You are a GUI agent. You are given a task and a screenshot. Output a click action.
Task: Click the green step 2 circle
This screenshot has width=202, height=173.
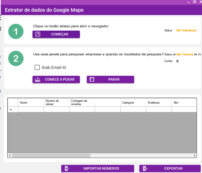(x=16, y=58)
